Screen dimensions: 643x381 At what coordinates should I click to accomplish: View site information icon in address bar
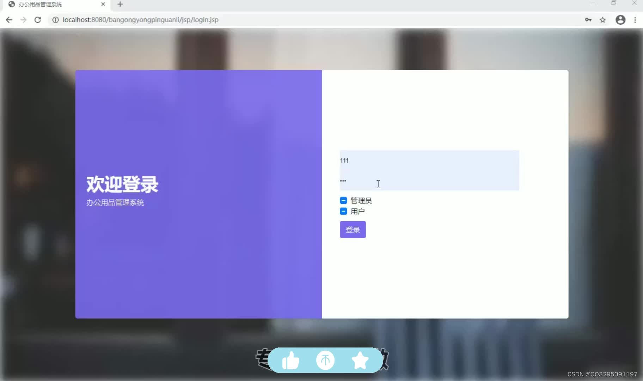pyautogui.click(x=55, y=20)
